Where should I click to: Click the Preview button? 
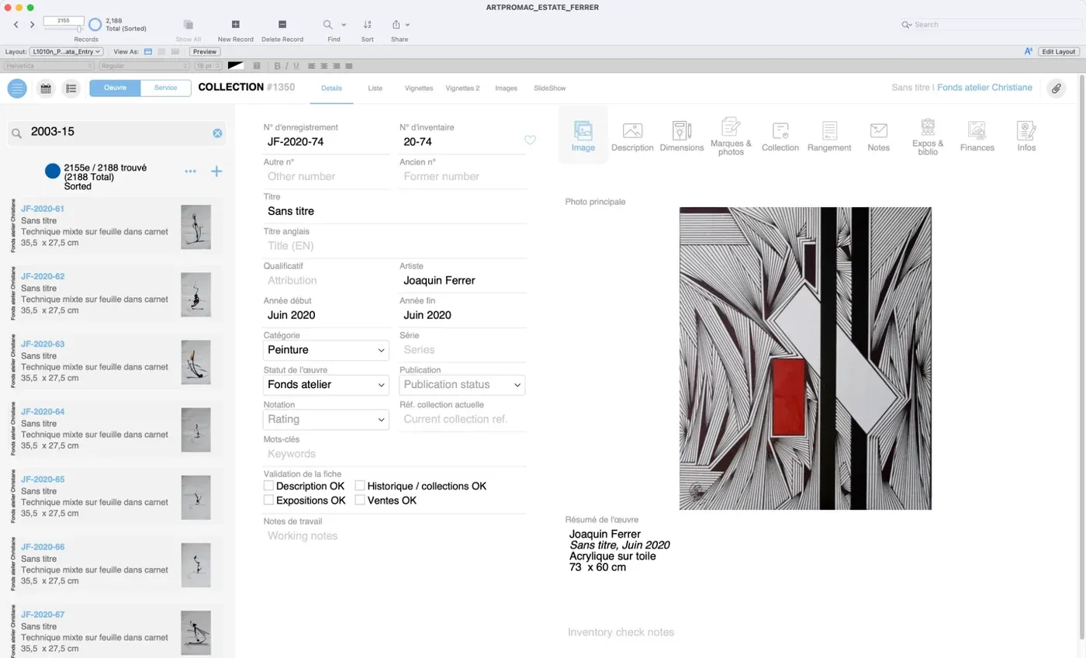click(x=205, y=51)
